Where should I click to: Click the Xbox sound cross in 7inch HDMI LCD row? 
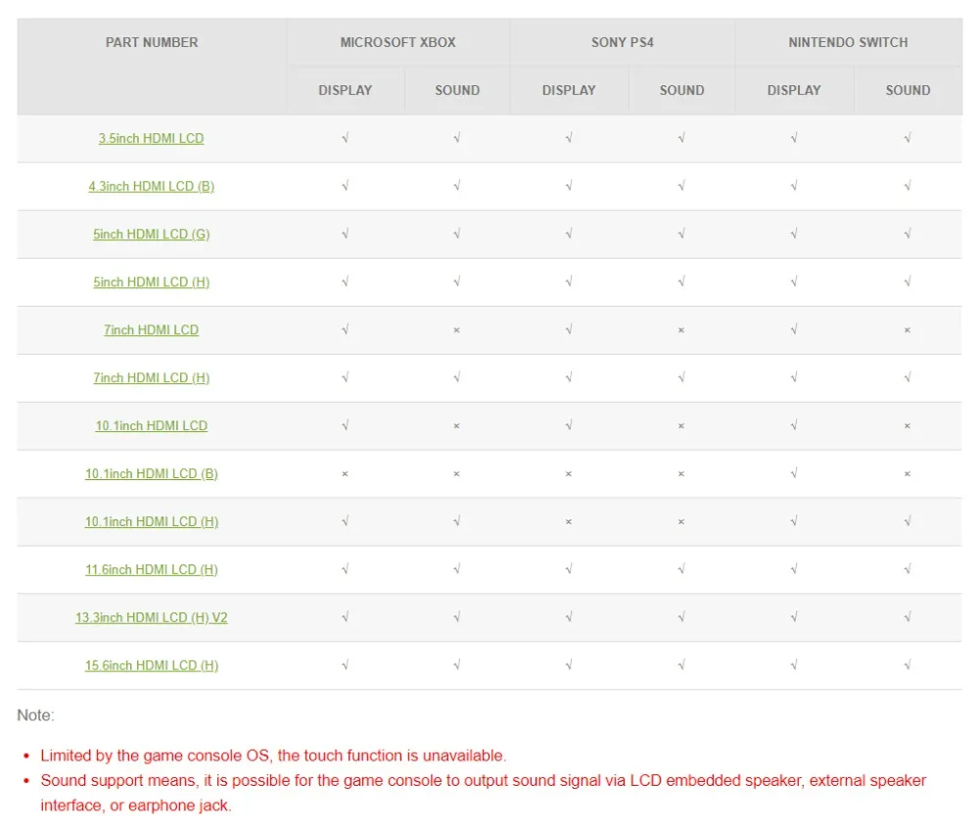click(456, 330)
